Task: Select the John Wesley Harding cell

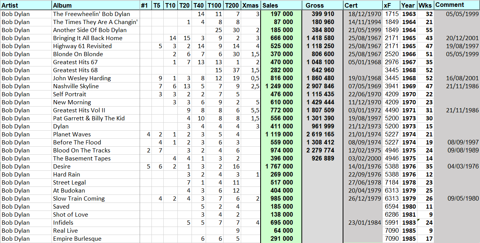Action: click(x=96, y=78)
